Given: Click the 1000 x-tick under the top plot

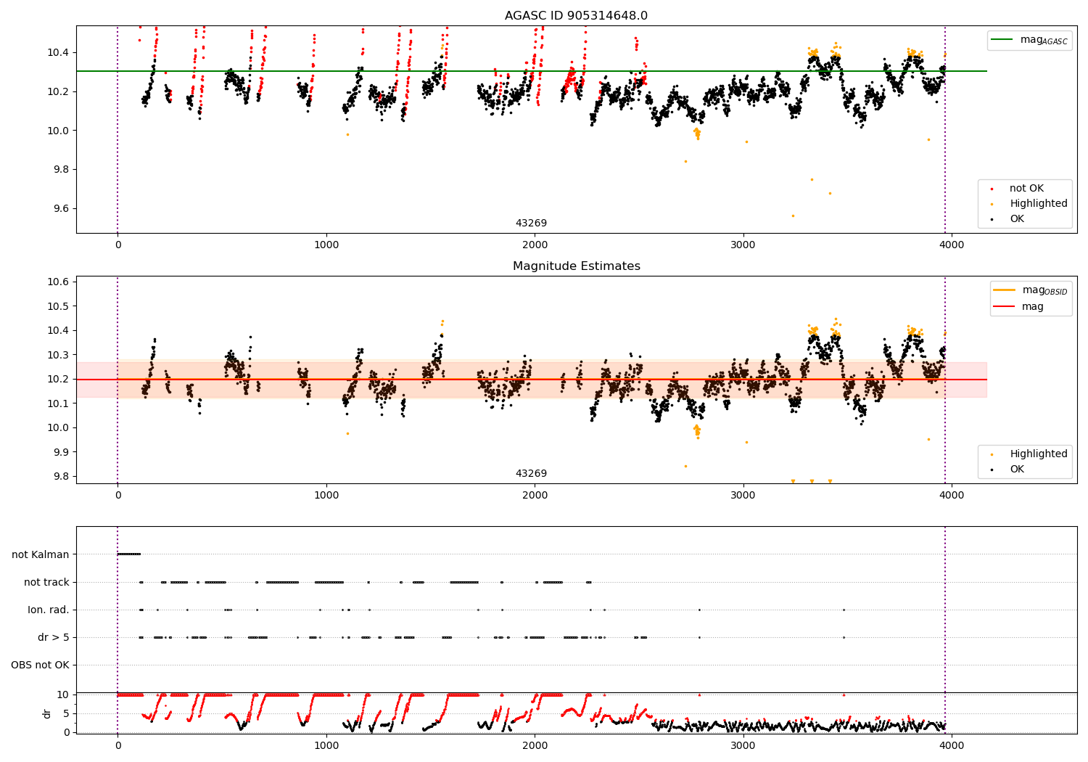Looking at the screenshot, I should 326,245.
